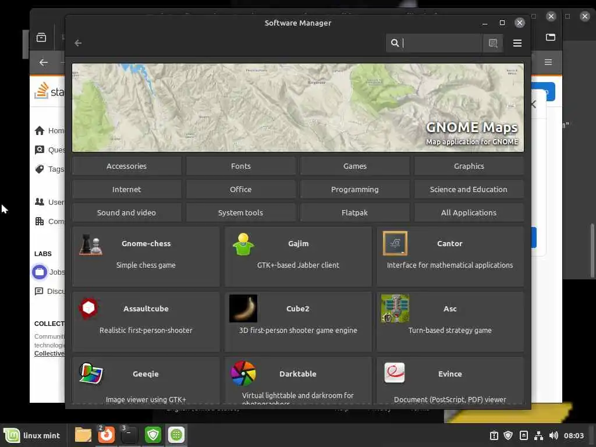Viewport: 596px width, 447px height.
Task: Click the Geeqie app icon
Action: coord(91,373)
